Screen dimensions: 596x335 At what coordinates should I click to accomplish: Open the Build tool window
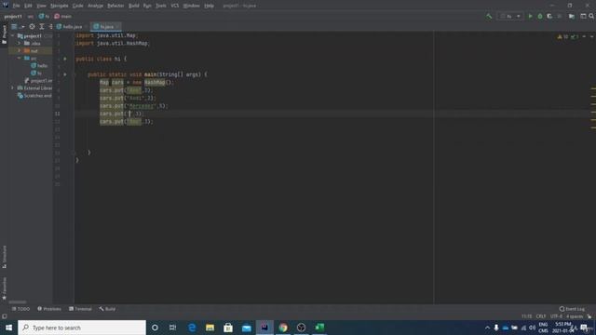107,309
